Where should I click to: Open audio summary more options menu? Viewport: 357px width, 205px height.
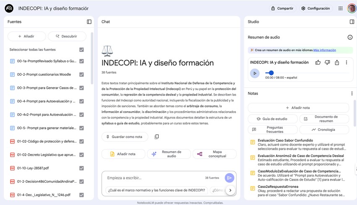(346, 62)
